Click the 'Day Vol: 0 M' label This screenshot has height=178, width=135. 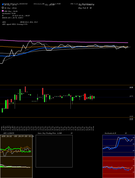pos(85,8)
